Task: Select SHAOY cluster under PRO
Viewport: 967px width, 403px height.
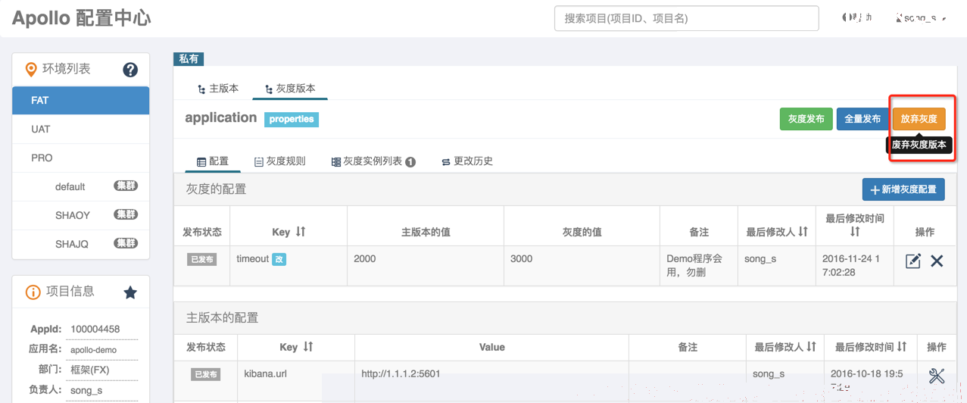Action: click(81, 215)
